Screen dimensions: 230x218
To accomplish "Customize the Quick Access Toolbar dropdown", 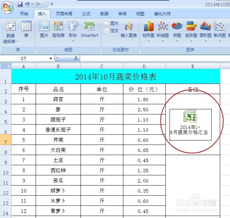I will 52,4.
